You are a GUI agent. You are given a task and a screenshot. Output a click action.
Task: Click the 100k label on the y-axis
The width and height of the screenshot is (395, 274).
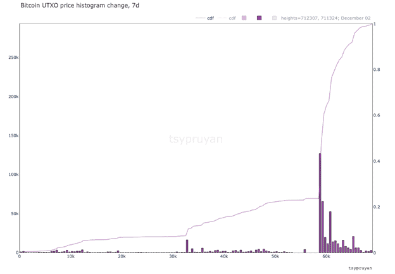point(13,175)
